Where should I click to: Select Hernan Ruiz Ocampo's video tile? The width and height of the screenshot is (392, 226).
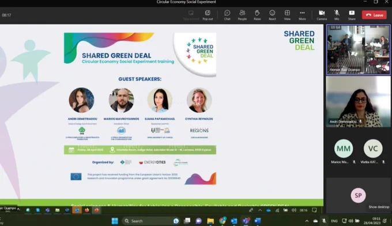pos(358,49)
